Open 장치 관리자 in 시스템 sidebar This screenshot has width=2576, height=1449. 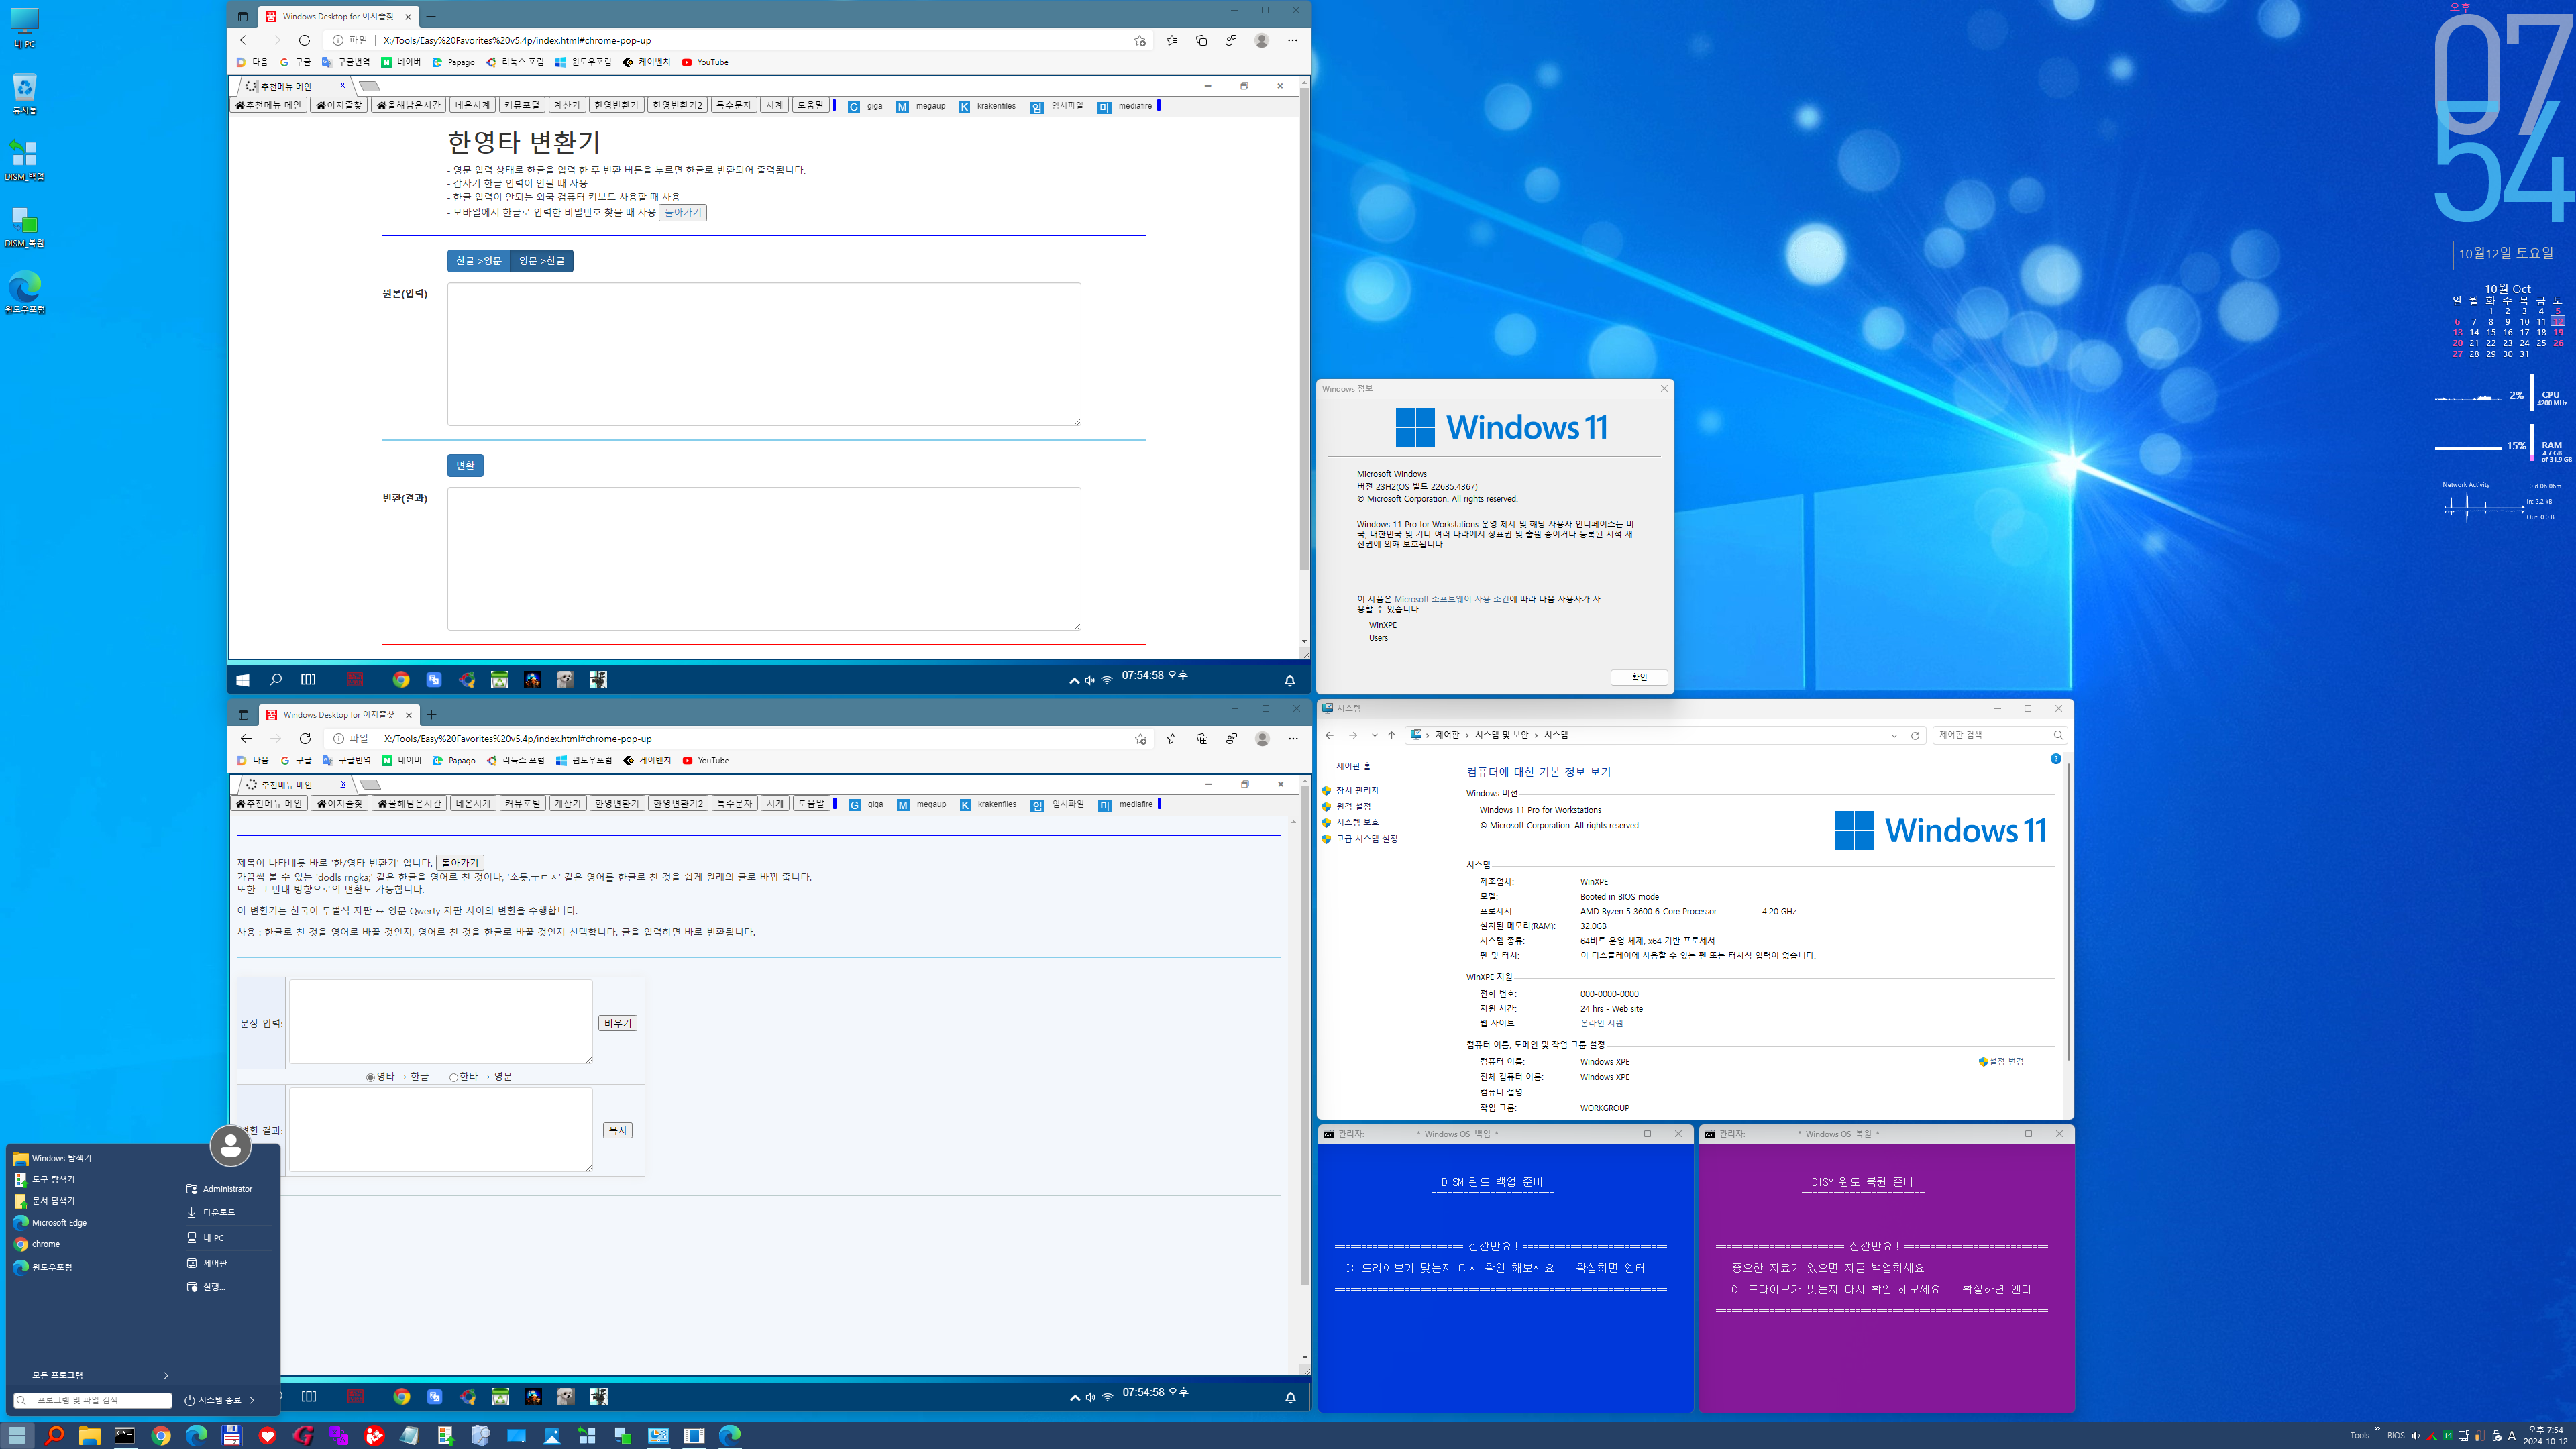tap(1357, 790)
